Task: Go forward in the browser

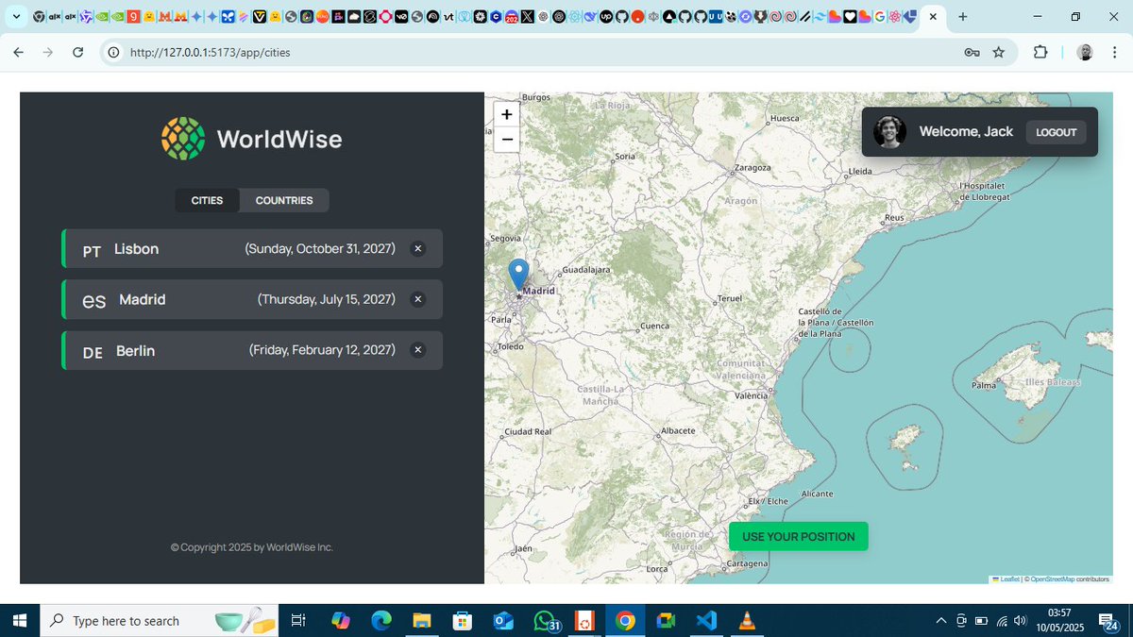Action: tap(48, 52)
